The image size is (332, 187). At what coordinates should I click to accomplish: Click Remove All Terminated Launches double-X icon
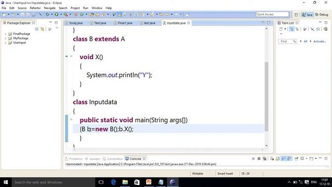[265, 158]
